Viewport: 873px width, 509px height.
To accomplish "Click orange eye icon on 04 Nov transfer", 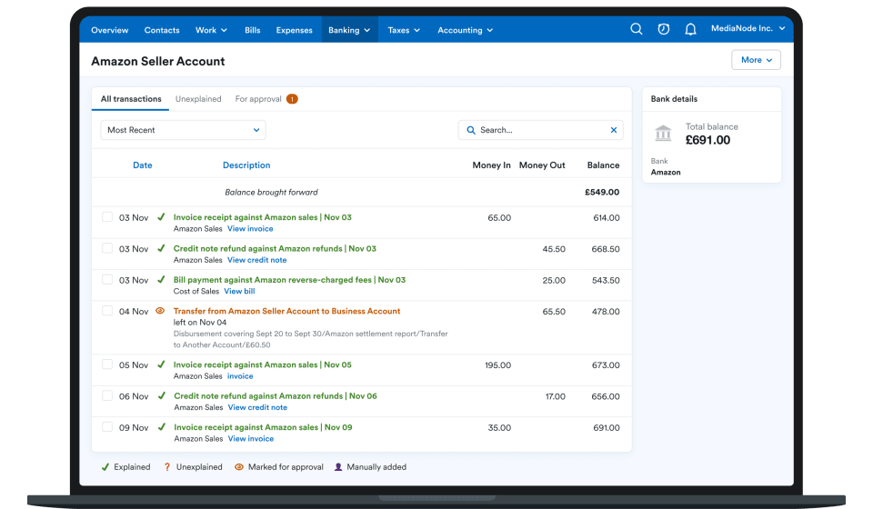I will pos(160,311).
